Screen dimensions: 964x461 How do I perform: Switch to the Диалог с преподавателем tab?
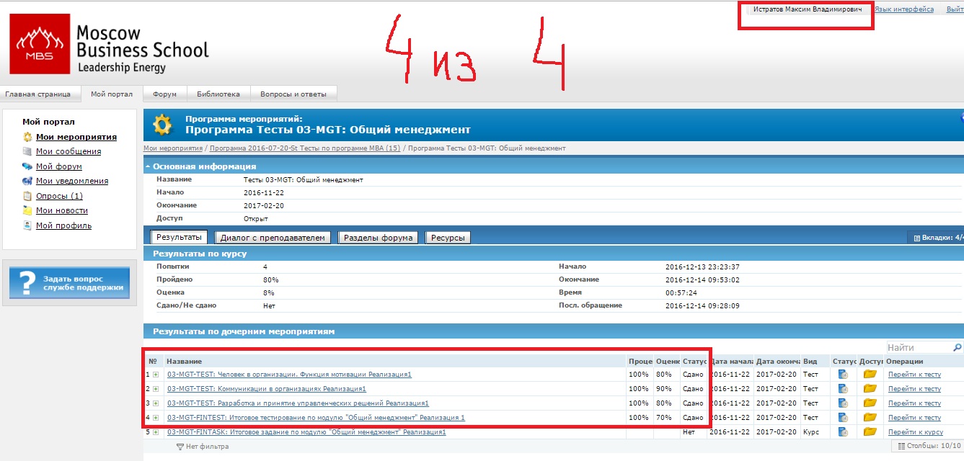pyautogui.click(x=273, y=238)
